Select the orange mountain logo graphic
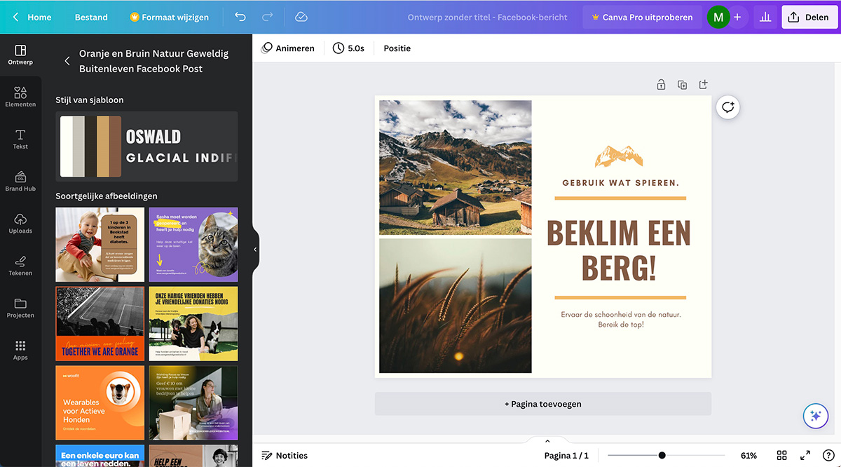The height and width of the screenshot is (467, 841). [619, 156]
